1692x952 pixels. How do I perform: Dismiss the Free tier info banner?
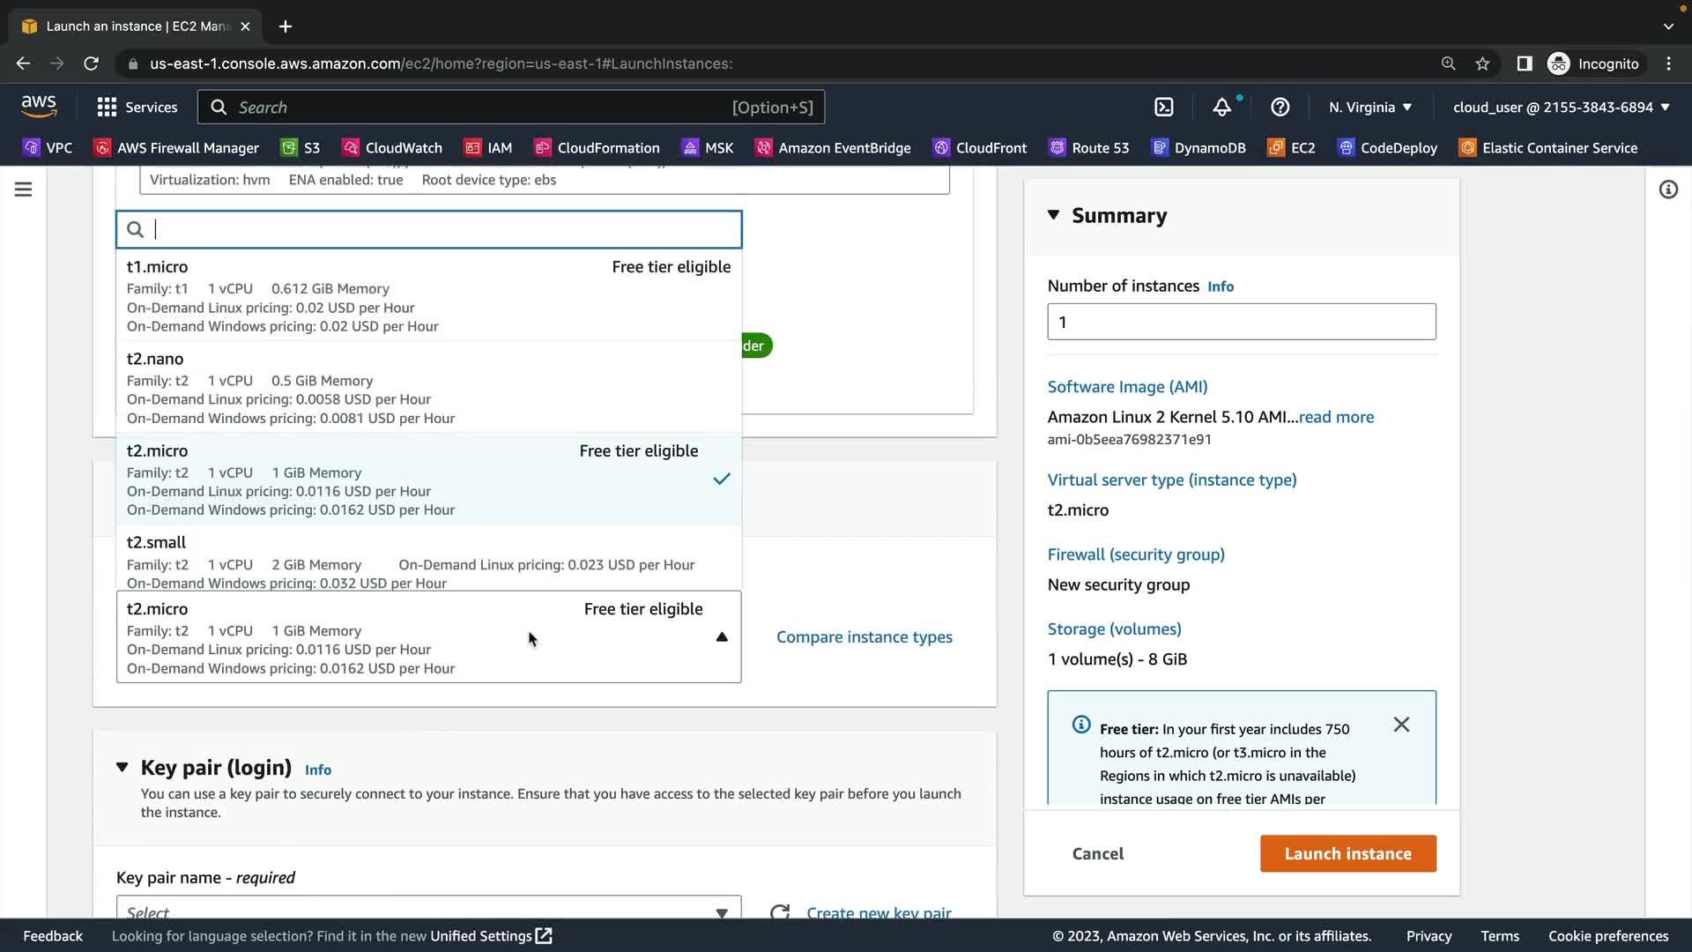coord(1401,725)
